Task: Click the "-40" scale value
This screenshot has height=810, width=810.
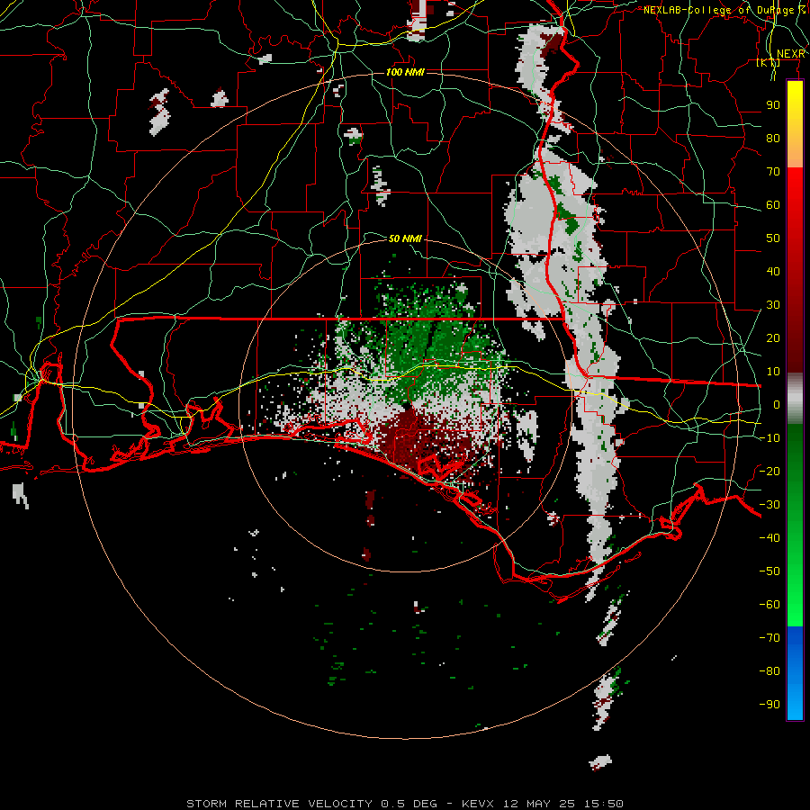Action: (769, 538)
